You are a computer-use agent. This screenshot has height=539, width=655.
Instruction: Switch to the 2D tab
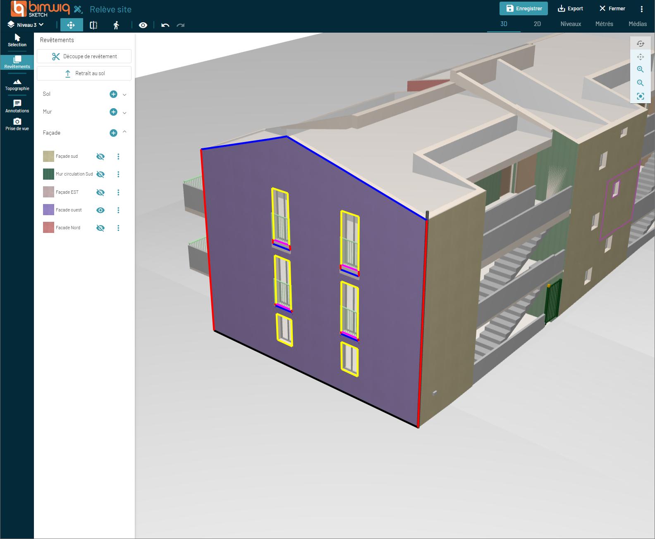(537, 24)
